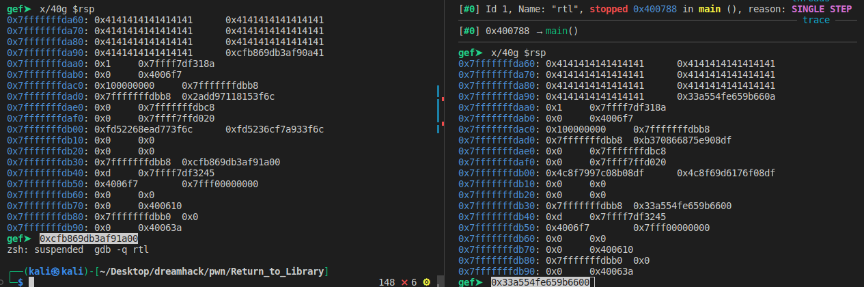Viewport: 864px width, 287px height.
Task: Click address 0x7fffffffdad0 in right pane
Action: click(497, 140)
